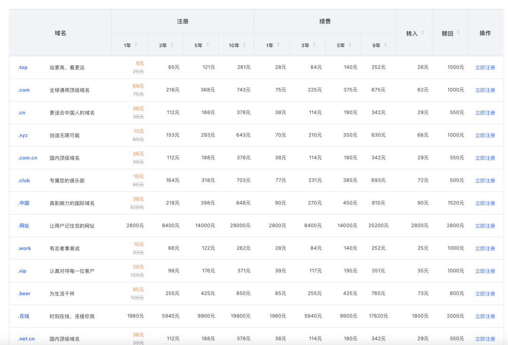Open the .网址 domain link

pyautogui.click(x=24, y=225)
